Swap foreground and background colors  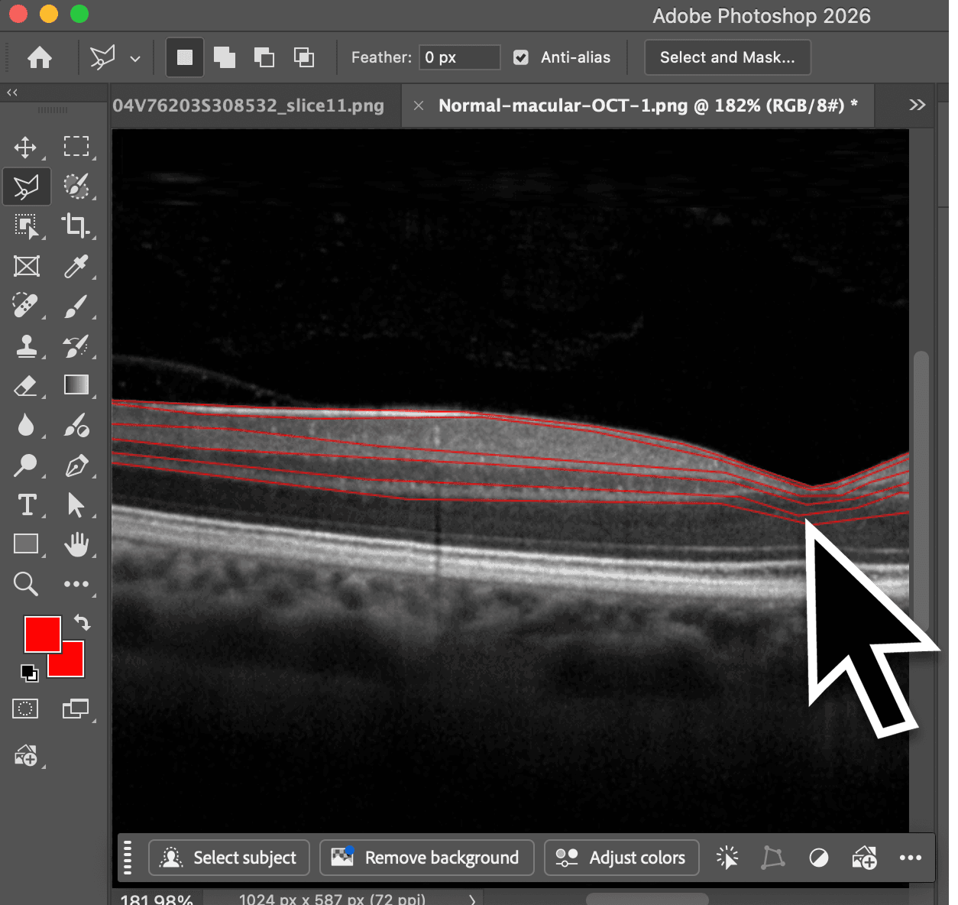point(82,622)
